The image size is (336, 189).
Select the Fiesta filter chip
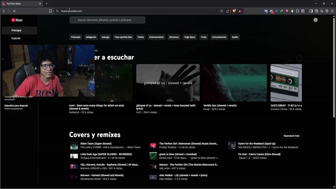141,37
